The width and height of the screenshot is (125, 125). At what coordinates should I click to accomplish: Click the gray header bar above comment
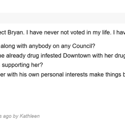62,18
